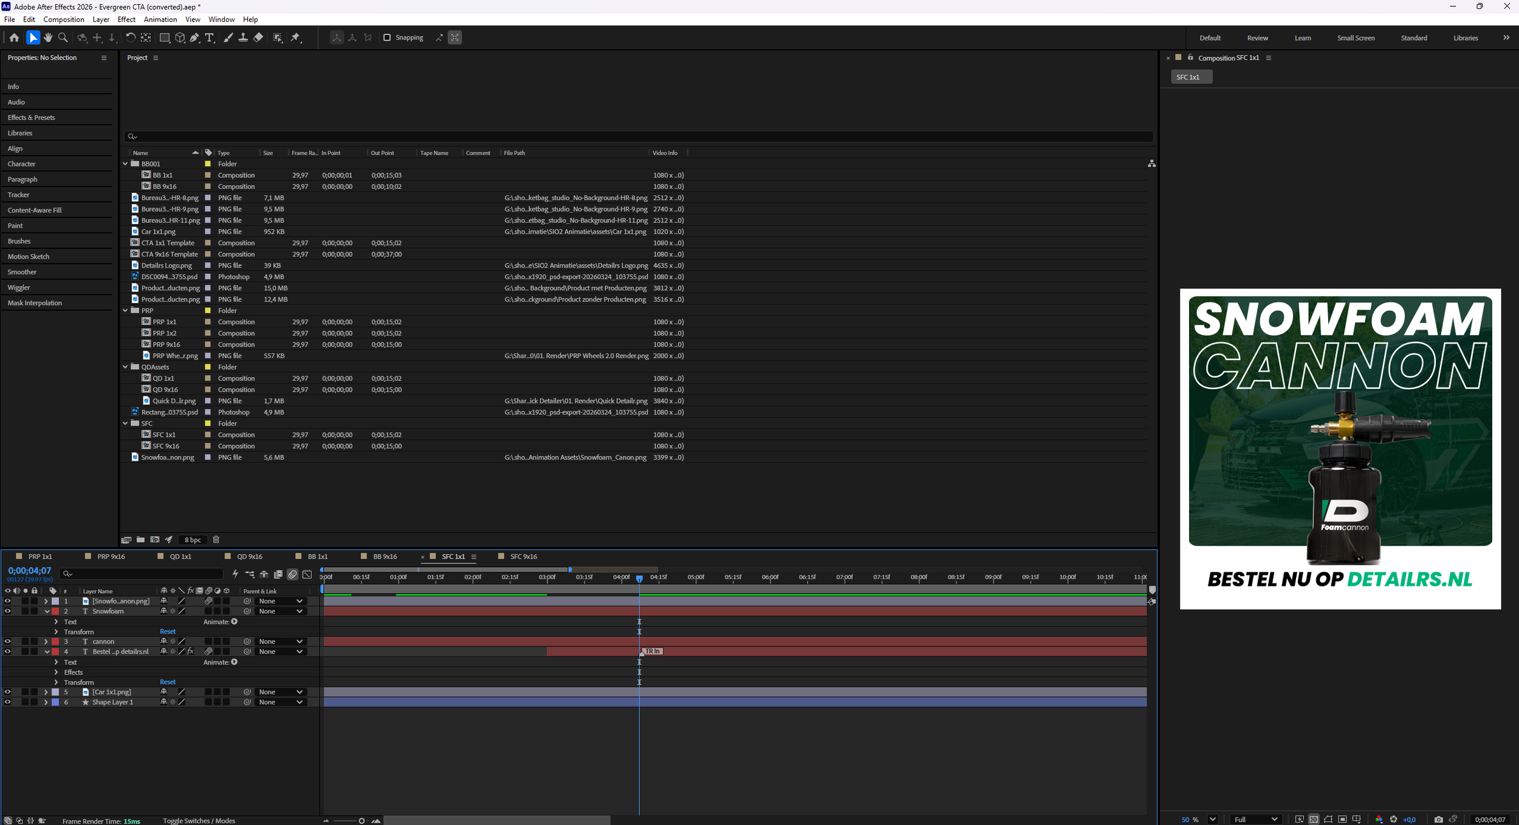
Task: Open the project flowchart view icon
Action: click(x=1151, y=164)
